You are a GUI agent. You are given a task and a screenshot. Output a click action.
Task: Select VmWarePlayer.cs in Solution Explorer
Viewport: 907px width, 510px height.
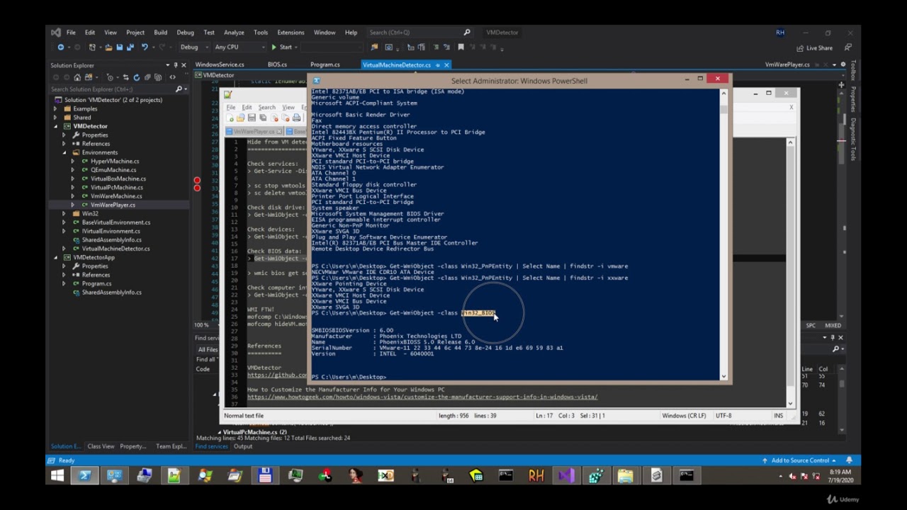[x=112, y=205]
